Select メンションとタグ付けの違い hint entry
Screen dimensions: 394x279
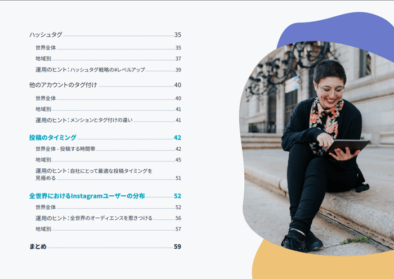pos(108,120)
